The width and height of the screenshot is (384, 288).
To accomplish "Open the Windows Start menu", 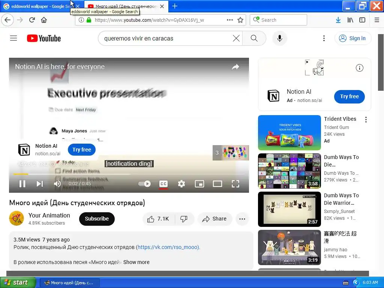I will 18,283.
